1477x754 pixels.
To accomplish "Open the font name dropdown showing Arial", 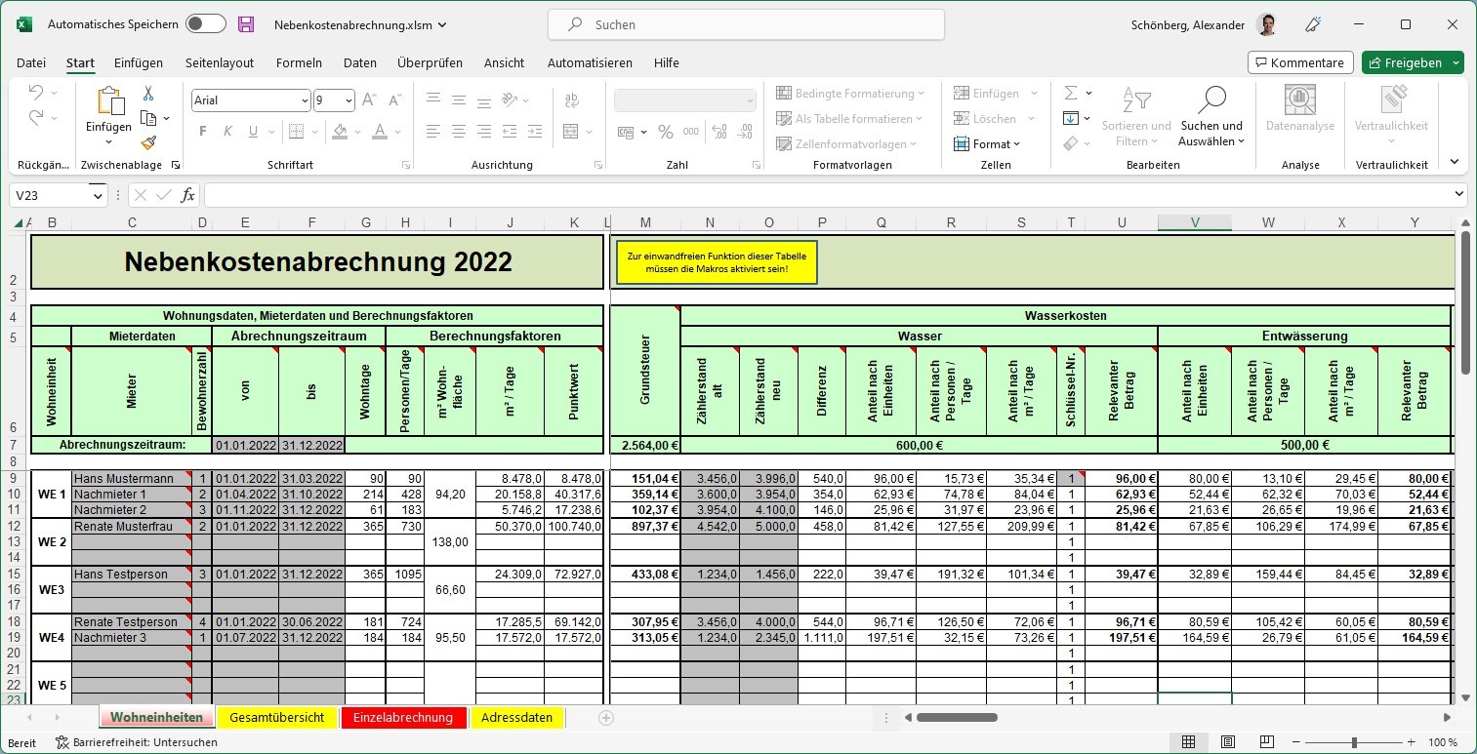I will [305, 100].
